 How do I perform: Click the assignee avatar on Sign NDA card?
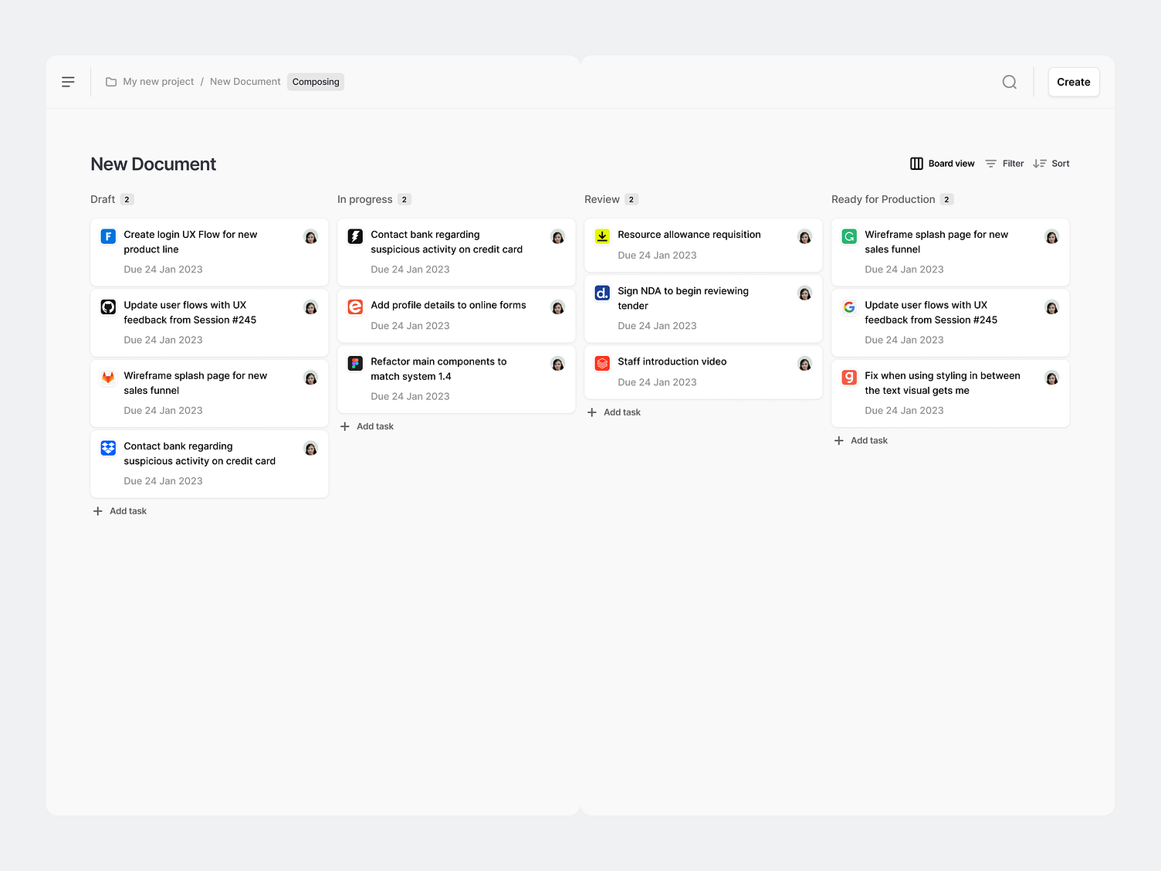point(804,293)
